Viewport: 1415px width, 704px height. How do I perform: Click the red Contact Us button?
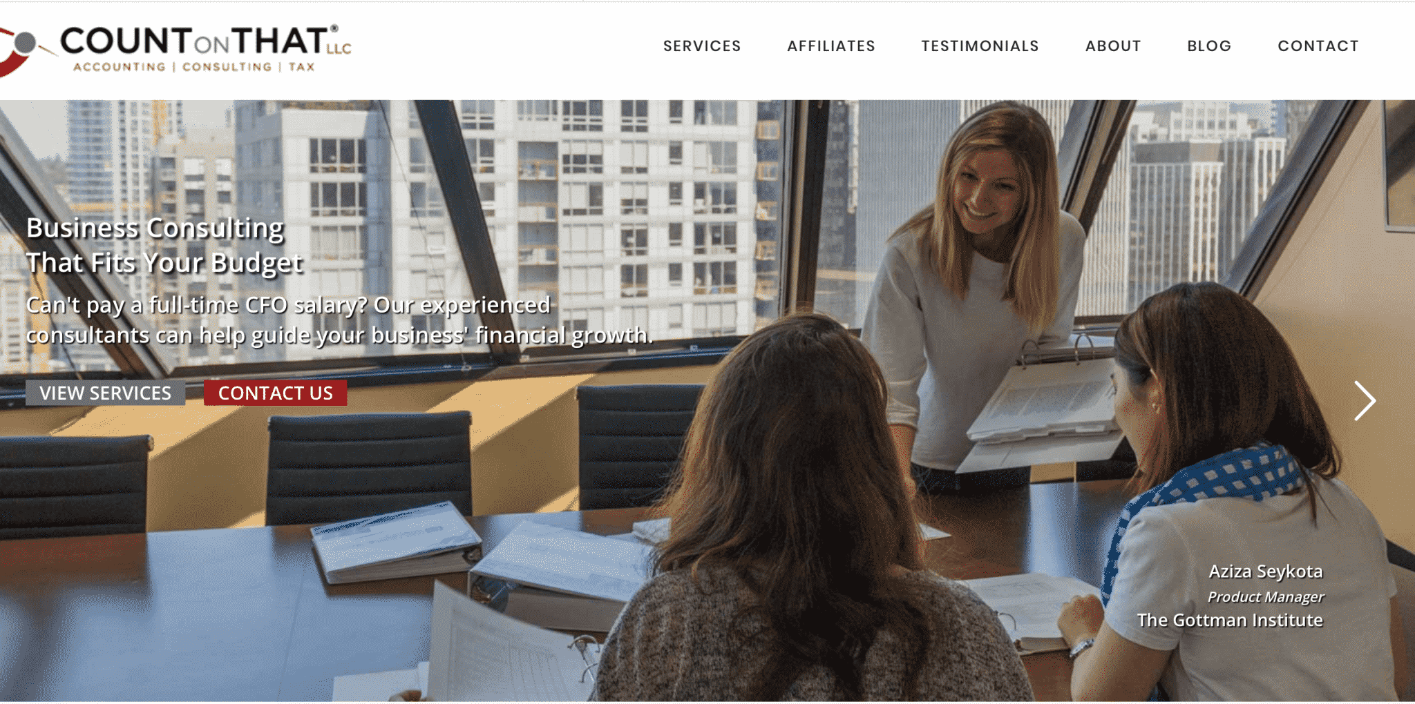coord(276,393)
